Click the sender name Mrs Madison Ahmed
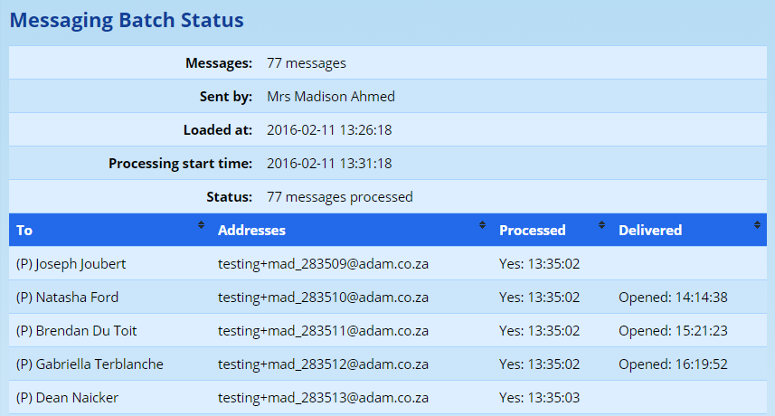This screenshot has width=775, height=416. click(x=331, y=97)
